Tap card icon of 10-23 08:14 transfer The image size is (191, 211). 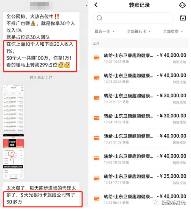(97, 199)
